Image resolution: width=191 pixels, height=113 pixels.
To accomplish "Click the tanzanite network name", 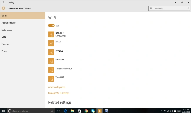I will coord(60,60).
